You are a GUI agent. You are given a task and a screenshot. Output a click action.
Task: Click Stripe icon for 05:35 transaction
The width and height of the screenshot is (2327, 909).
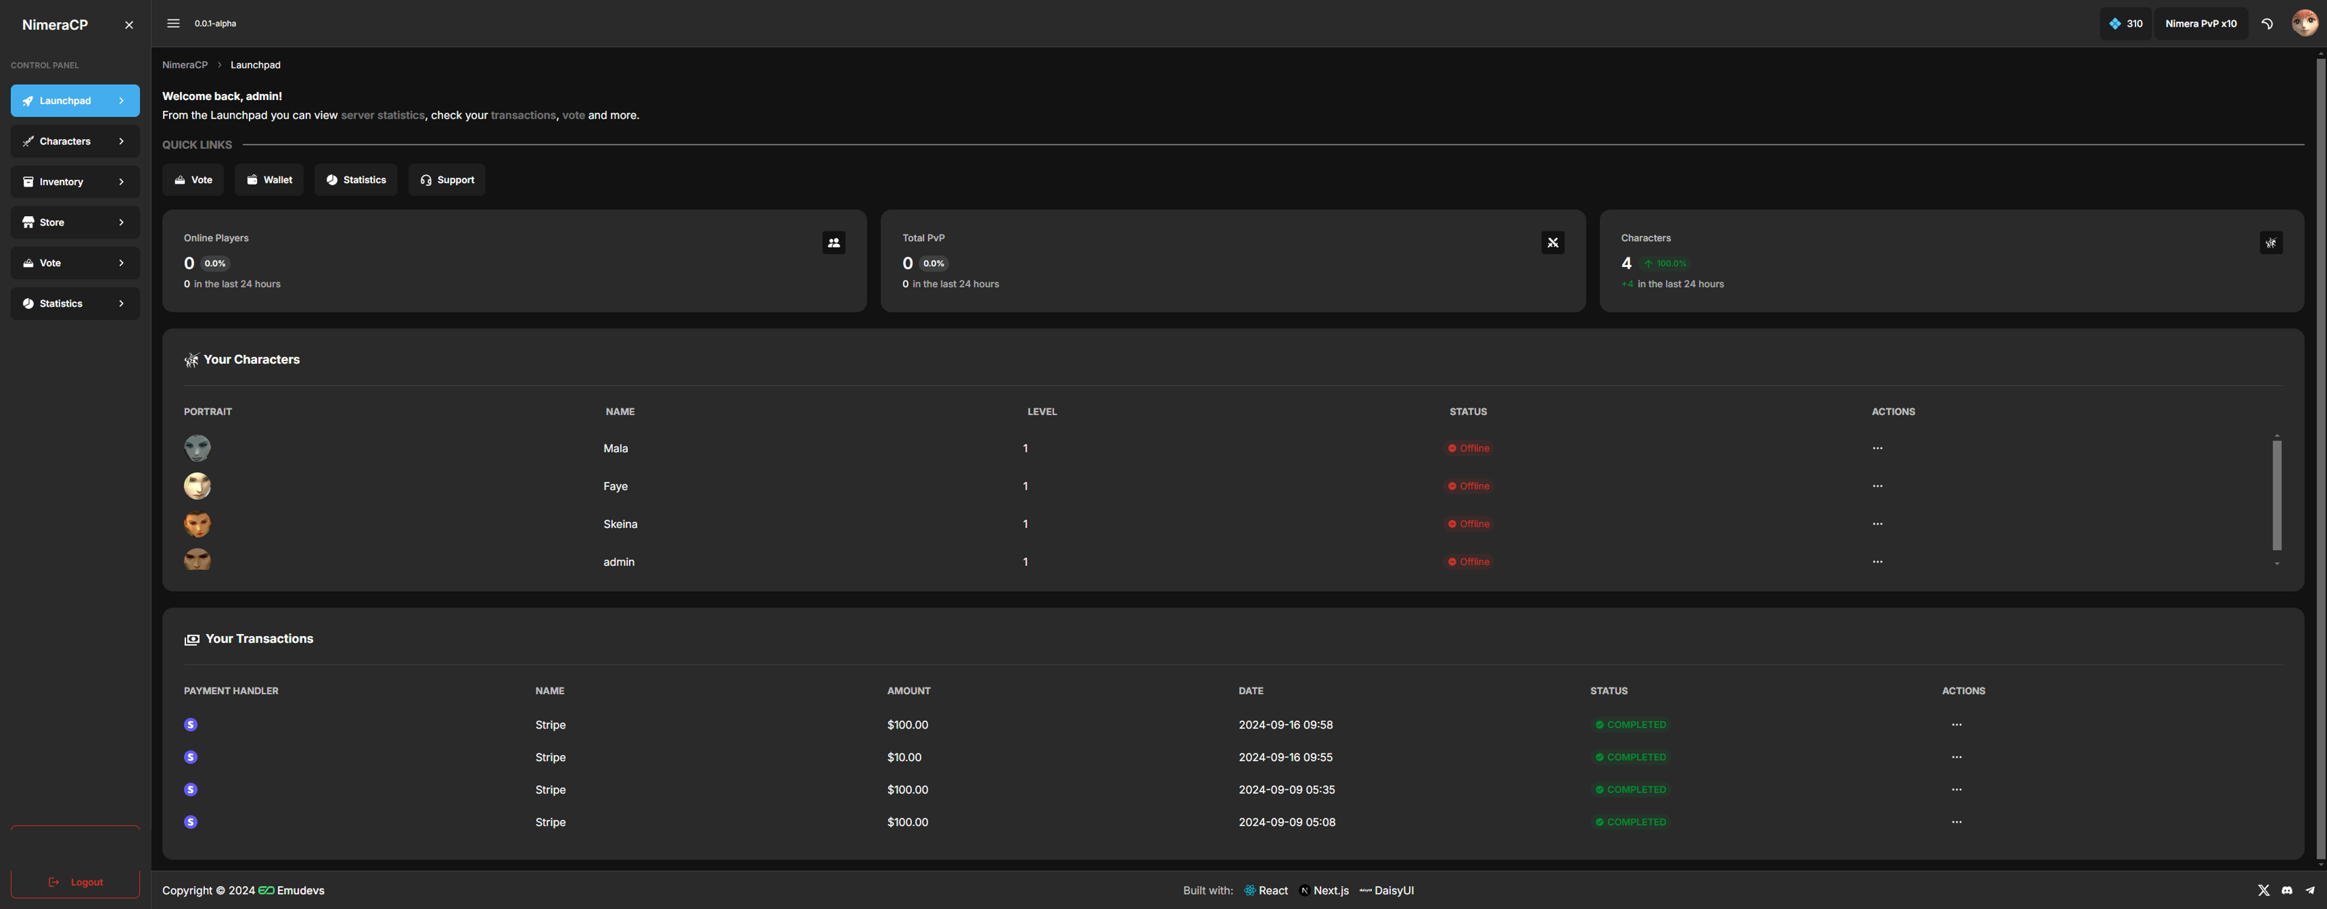(191, 790)
